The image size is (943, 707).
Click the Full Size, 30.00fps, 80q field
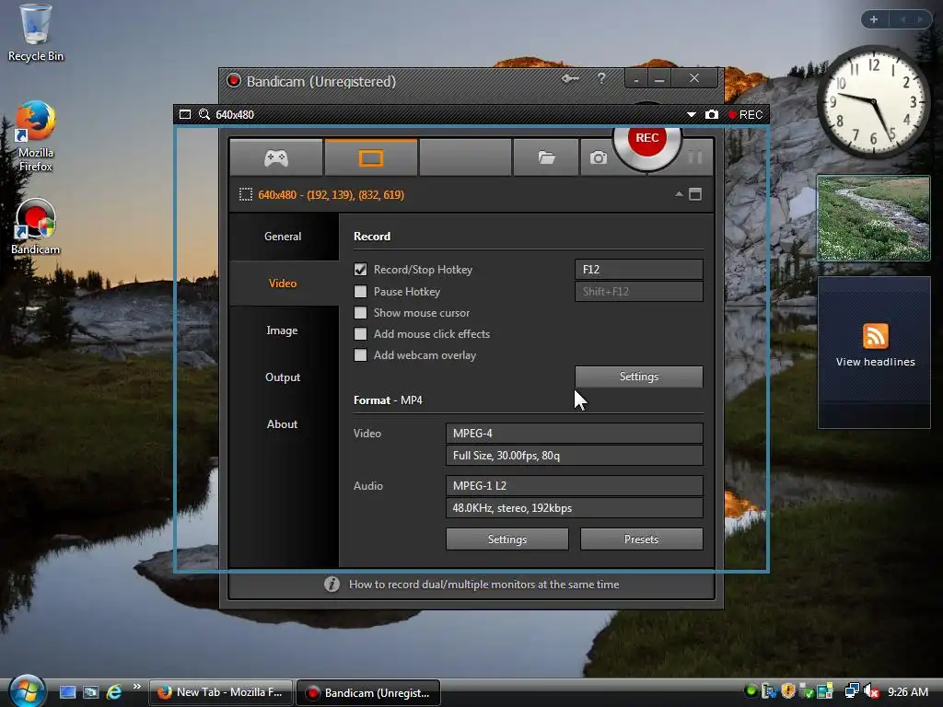click(x=575, y=455)
